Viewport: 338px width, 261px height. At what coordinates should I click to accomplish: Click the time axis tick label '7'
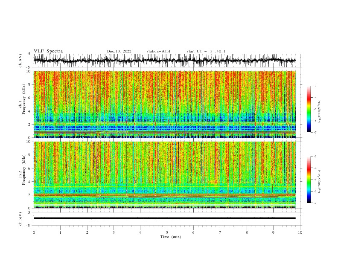click(x=220, y=232)
